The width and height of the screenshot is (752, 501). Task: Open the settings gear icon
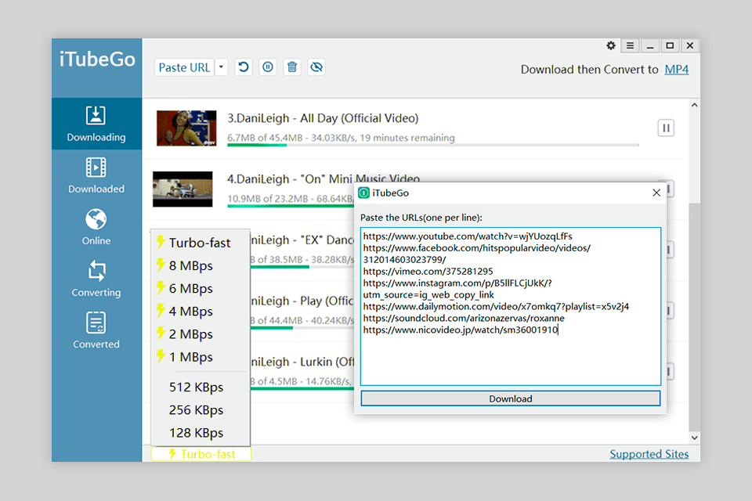pyautogui.click(x=611, y=45)
